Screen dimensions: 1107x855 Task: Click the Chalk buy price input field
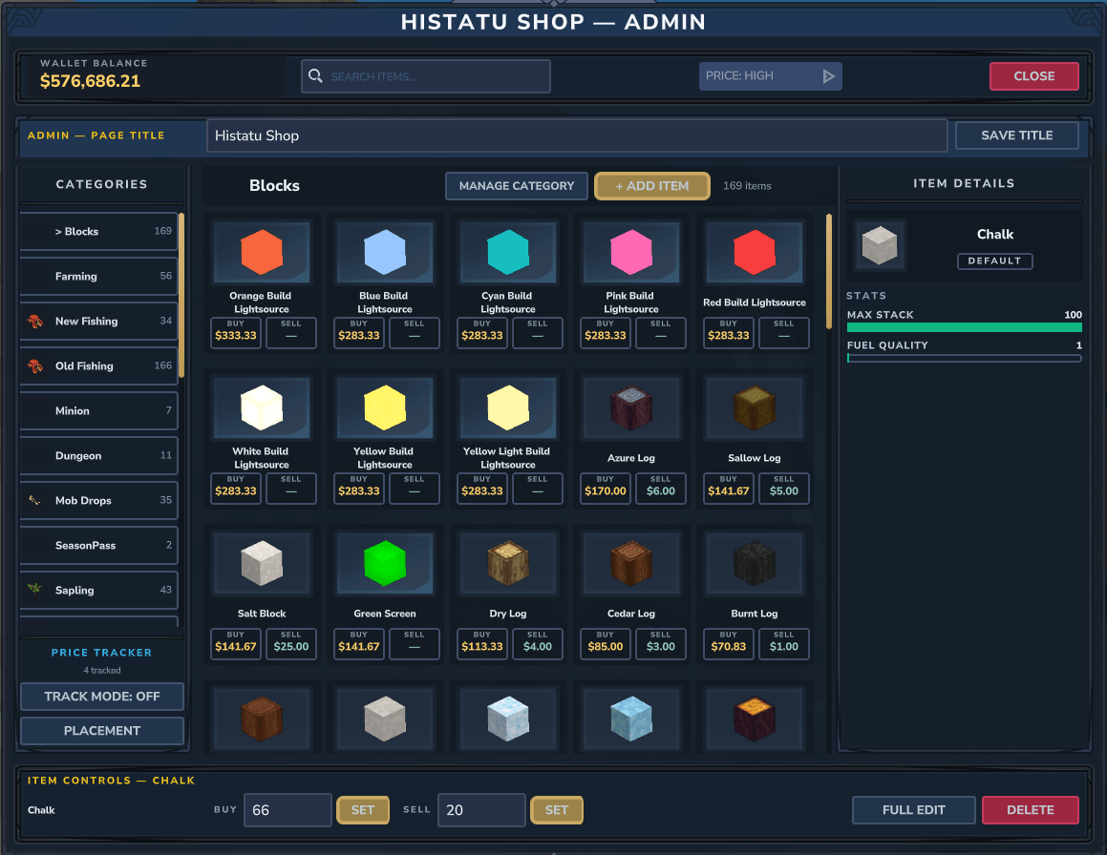pos(287,810)
